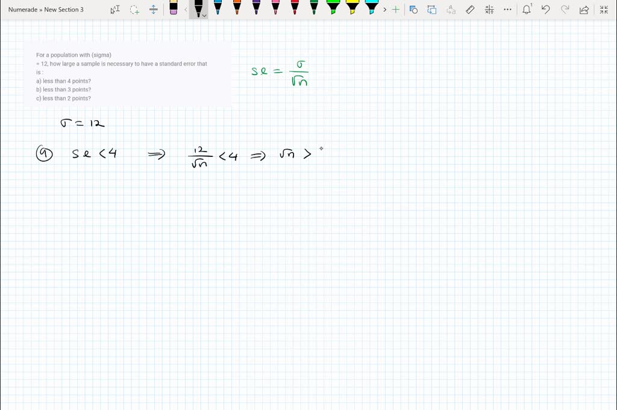Open the More options ellipsis menu
The width and height of the screenshot is (617, 410).
click(508, 10)
